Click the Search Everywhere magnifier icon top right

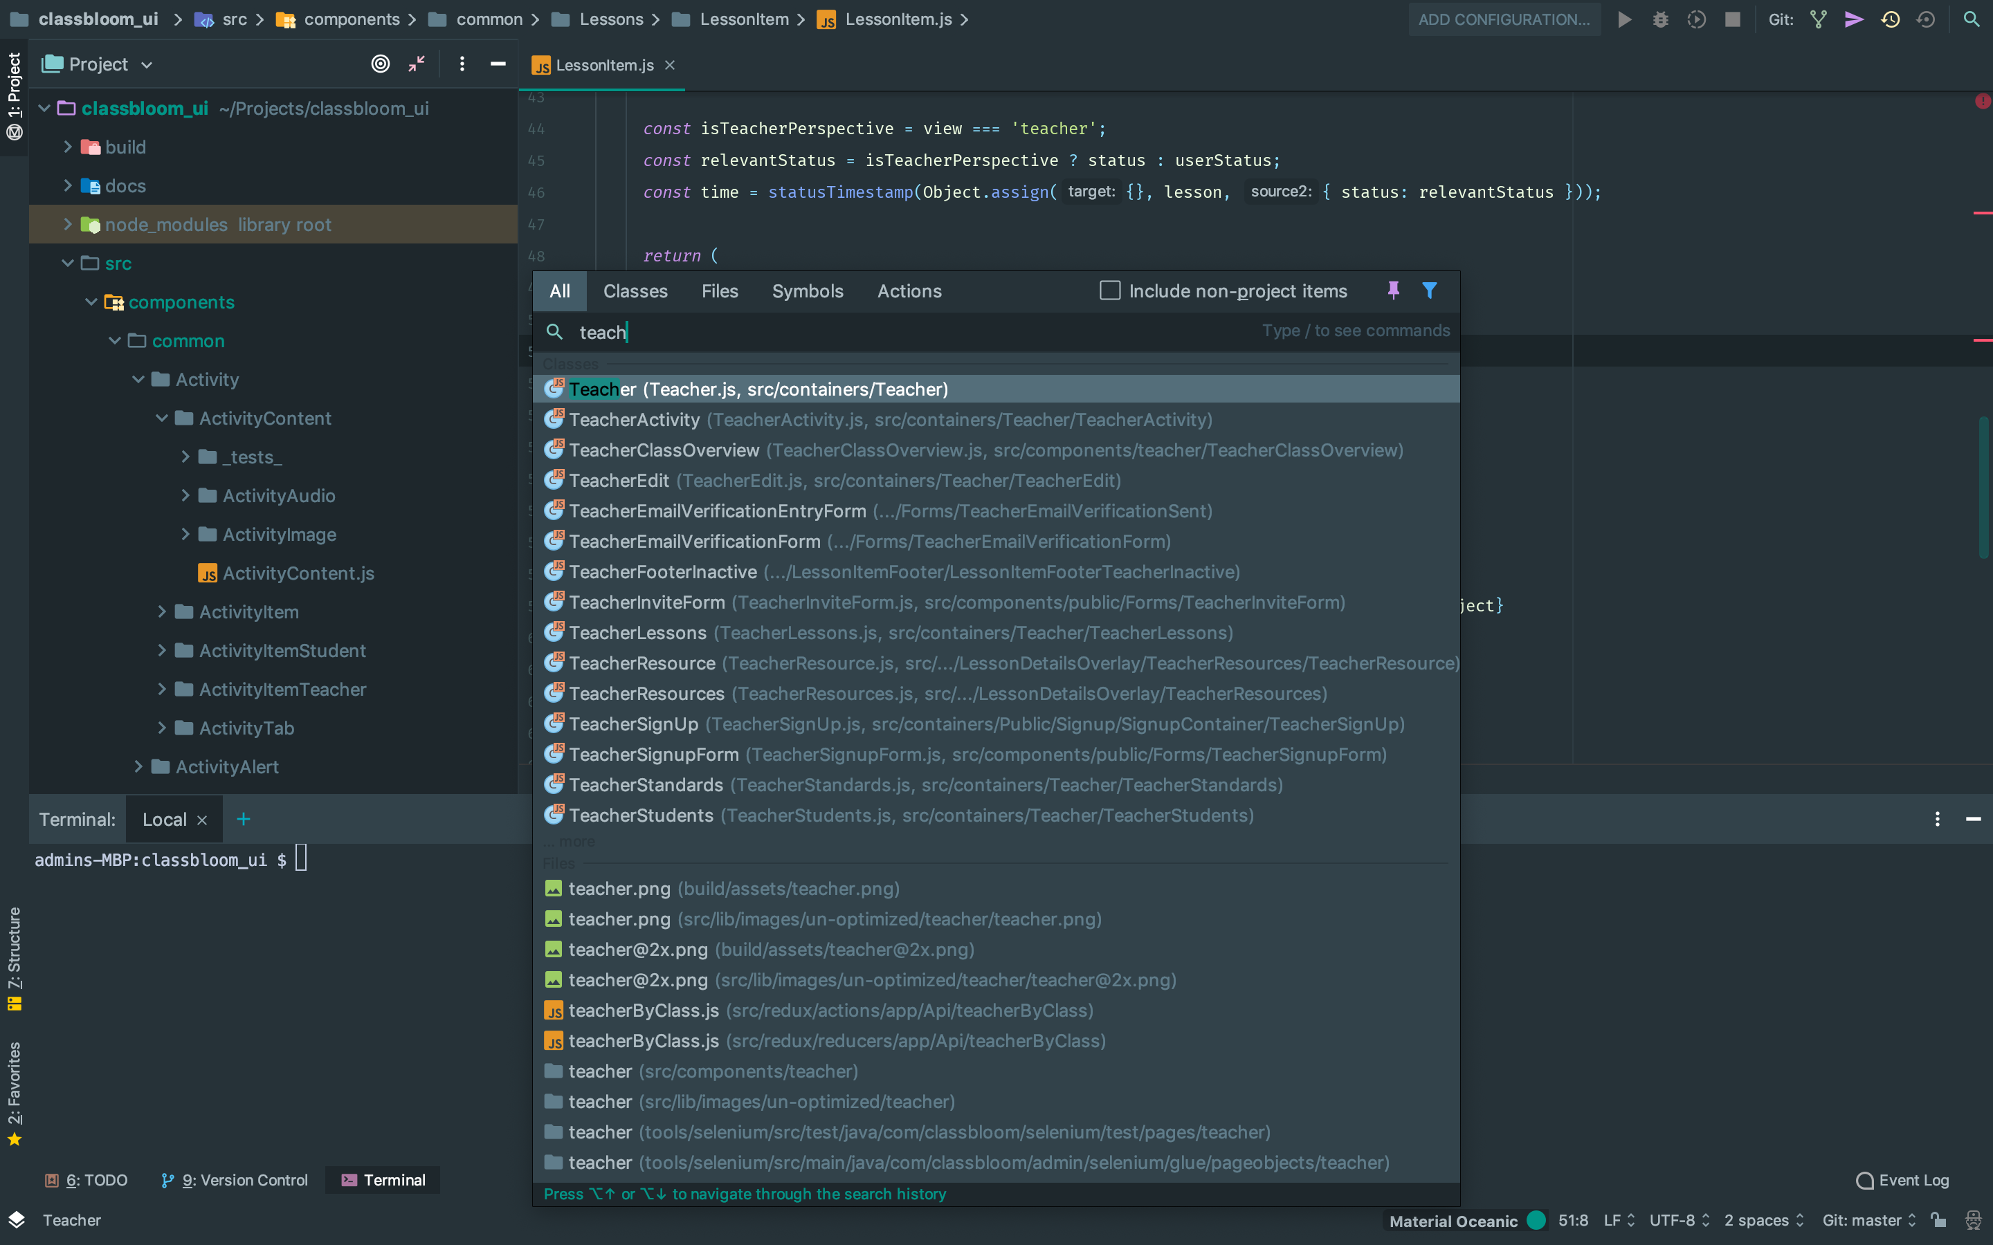(x=1971, y=19)
